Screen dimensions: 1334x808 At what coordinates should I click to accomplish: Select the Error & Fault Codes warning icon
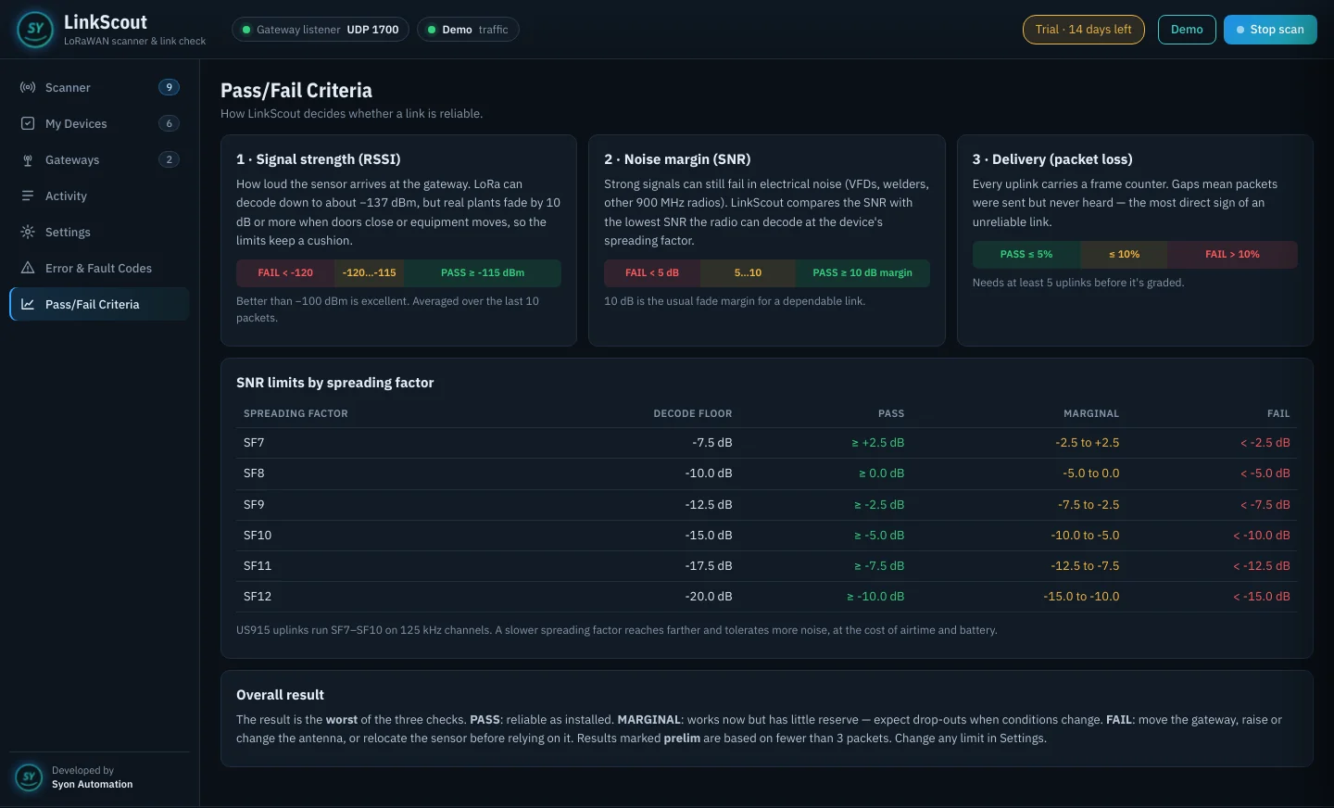(28, 268)
